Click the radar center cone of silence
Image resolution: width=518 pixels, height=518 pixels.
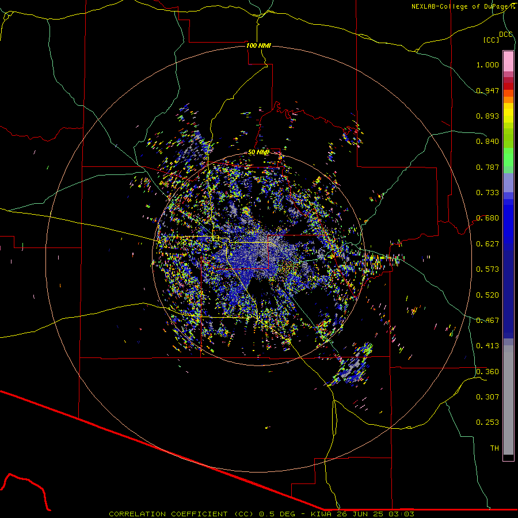tap(258, 259)
